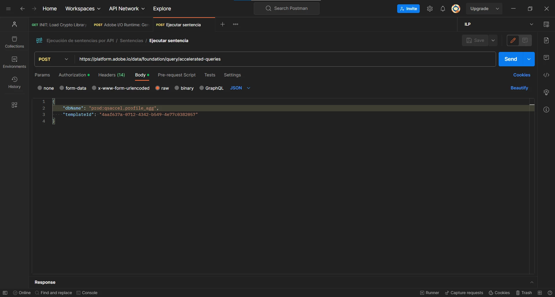
Task: Toggle two-pane view in status bar
Action: pos(540,293)
